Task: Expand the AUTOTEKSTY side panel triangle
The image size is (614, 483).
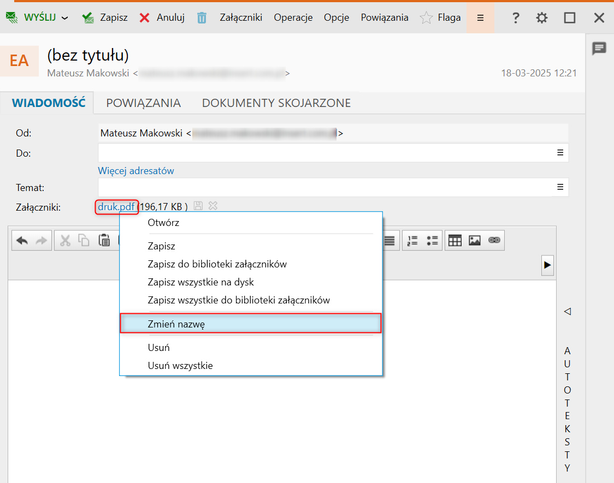Action: [568, 311]
